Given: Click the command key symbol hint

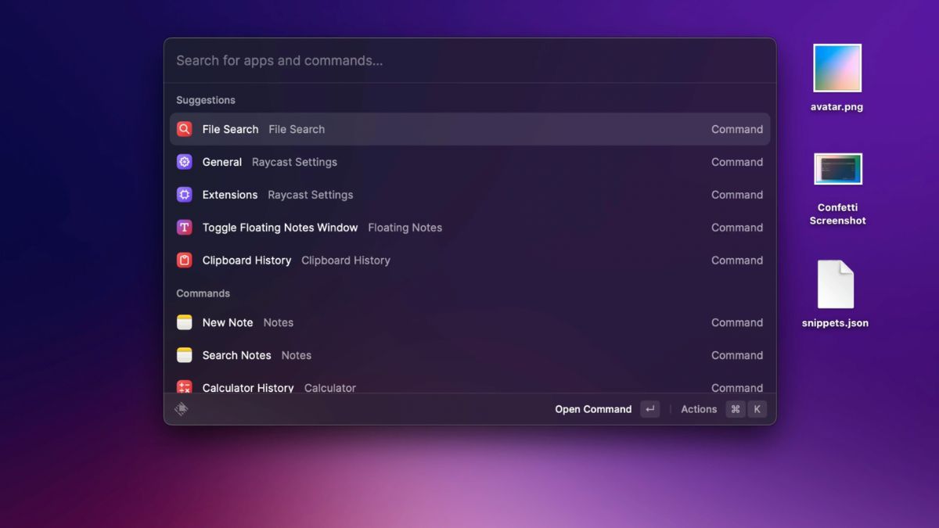Looking at the screenshot, I should pyautogui.click(x=736, y=409).
